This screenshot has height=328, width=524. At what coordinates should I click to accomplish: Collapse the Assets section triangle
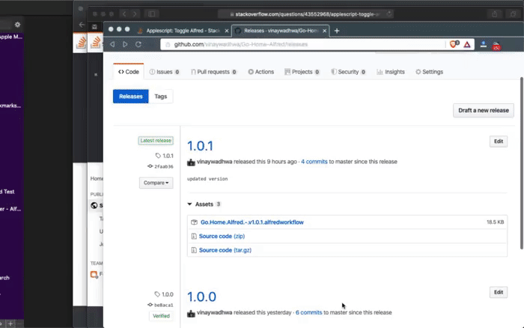point(190,204)
